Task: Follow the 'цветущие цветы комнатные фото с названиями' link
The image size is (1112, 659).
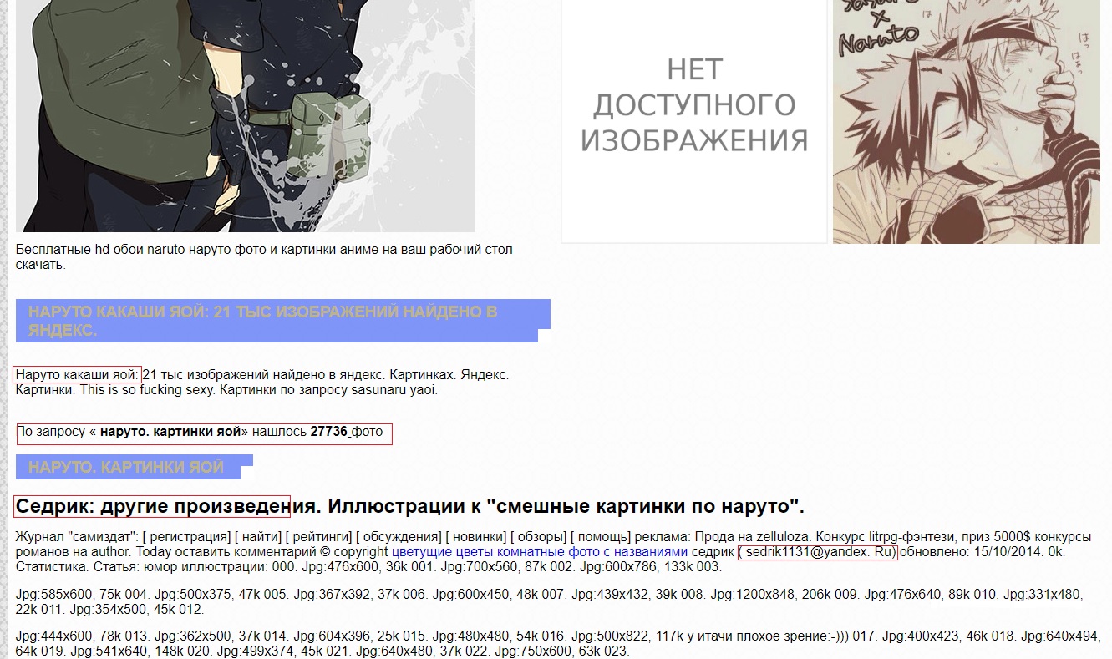Action: pos(540,552)
